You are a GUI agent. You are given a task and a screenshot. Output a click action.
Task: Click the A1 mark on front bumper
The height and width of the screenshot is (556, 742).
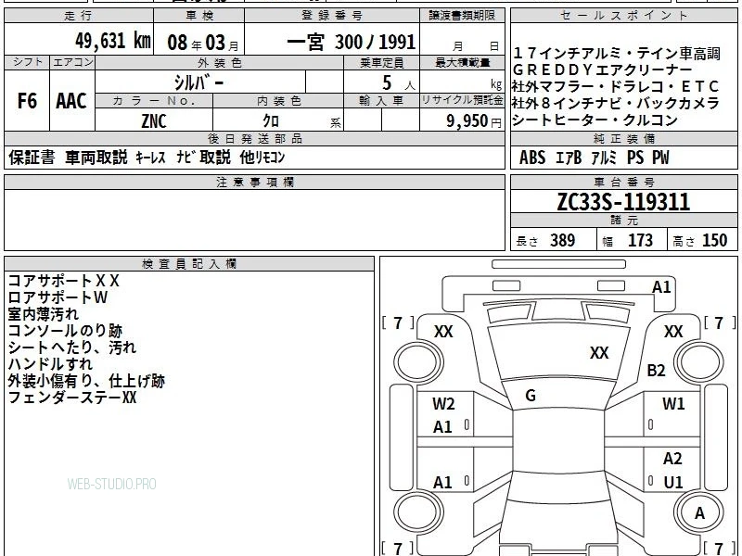pyautogui.click(x=661, y=287)
